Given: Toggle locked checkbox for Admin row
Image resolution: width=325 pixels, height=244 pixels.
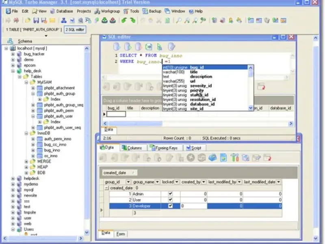Looking at the screenshot, I should (170, 194).
